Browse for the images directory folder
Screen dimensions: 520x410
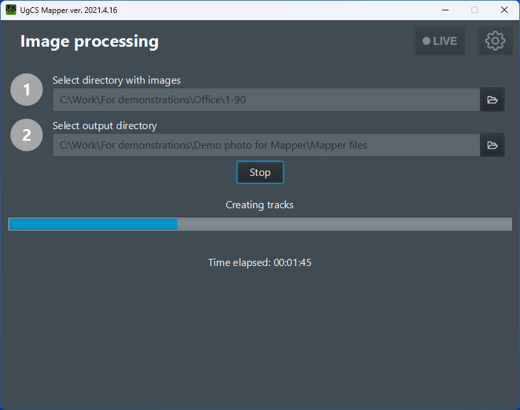tap(492, 100)
